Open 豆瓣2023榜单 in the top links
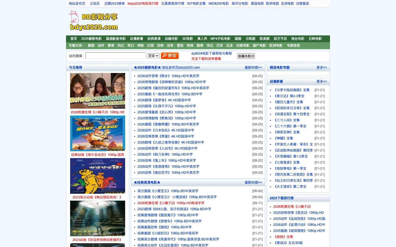 114,4
